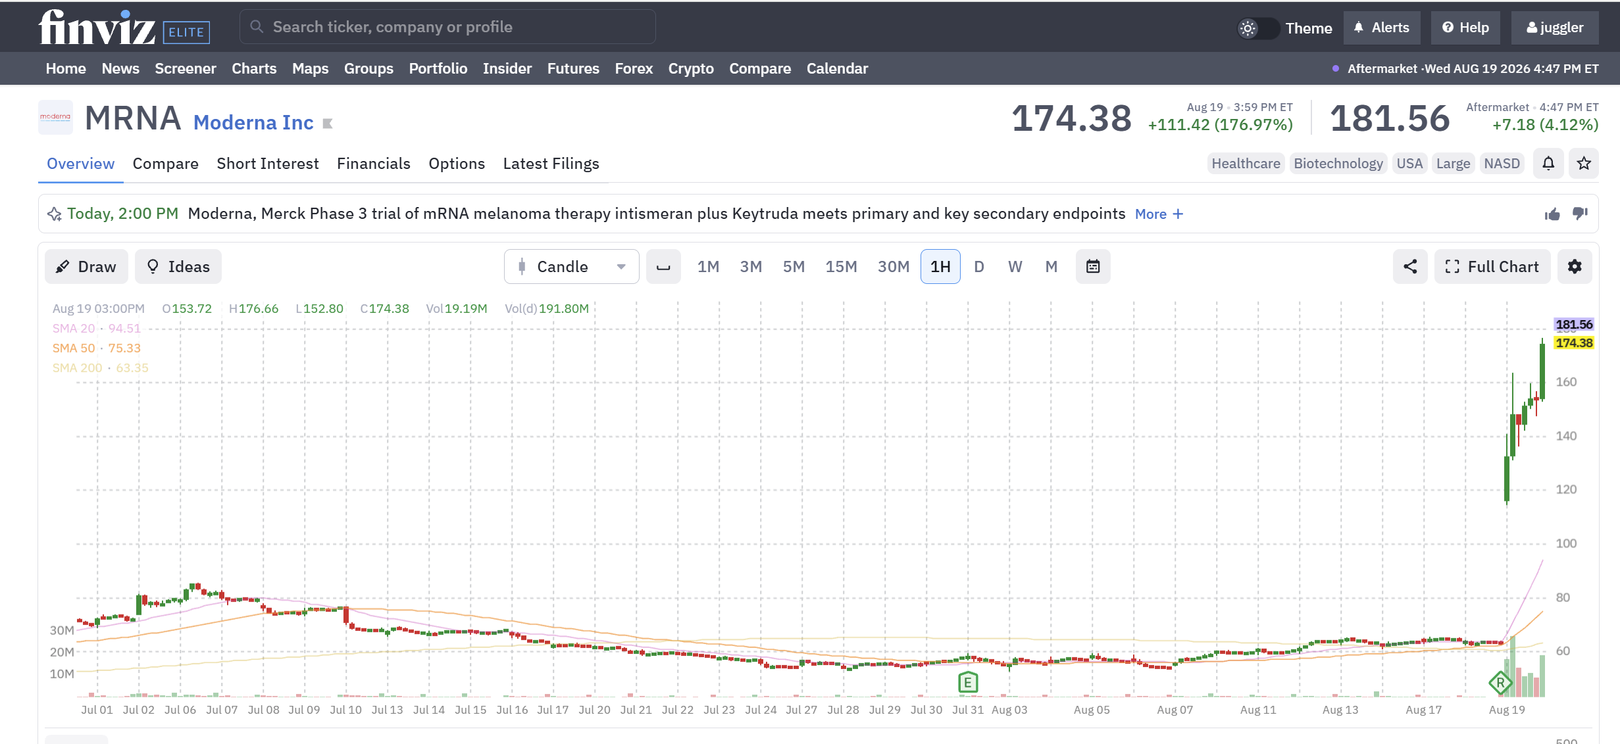
Task: Click the earnings E marker on chart
Action: click(968, 683)
